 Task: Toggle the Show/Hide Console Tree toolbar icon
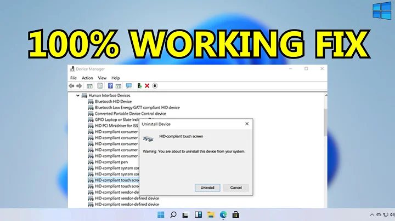[x=89, y=86]
